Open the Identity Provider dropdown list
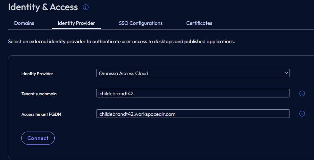Viewport: 314px width, 160px height. (193, 73)
